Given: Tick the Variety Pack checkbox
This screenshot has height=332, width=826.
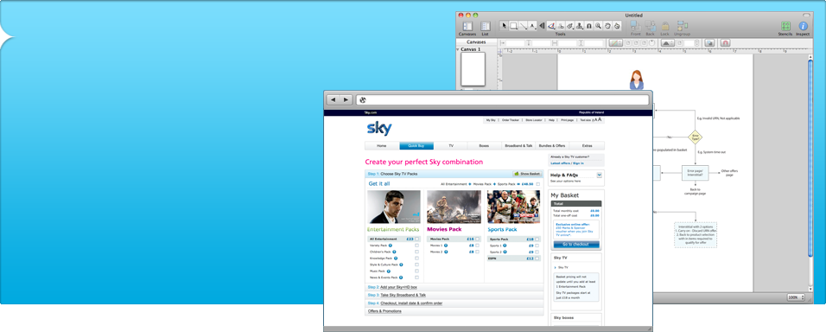Looking at the screenshot, I should 416,246.
